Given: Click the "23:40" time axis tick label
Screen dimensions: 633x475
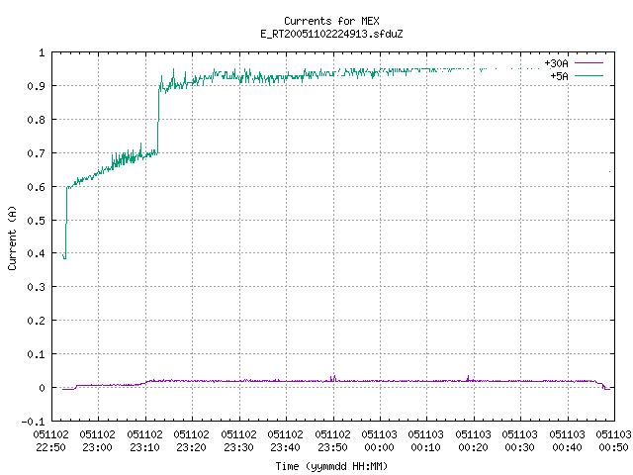Looking at the screenshot, I should [x=286, y=447].
